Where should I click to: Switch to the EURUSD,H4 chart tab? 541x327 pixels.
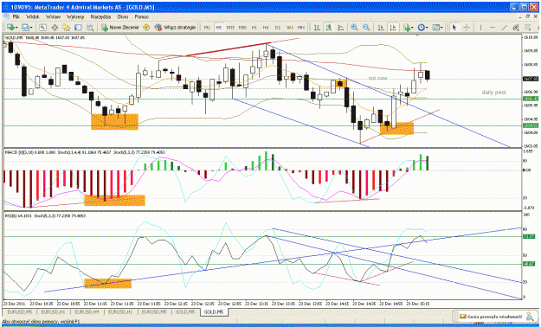click(x=87, y=311)
